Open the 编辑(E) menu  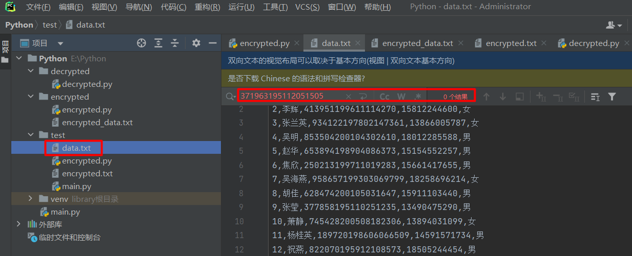(71, 7)
